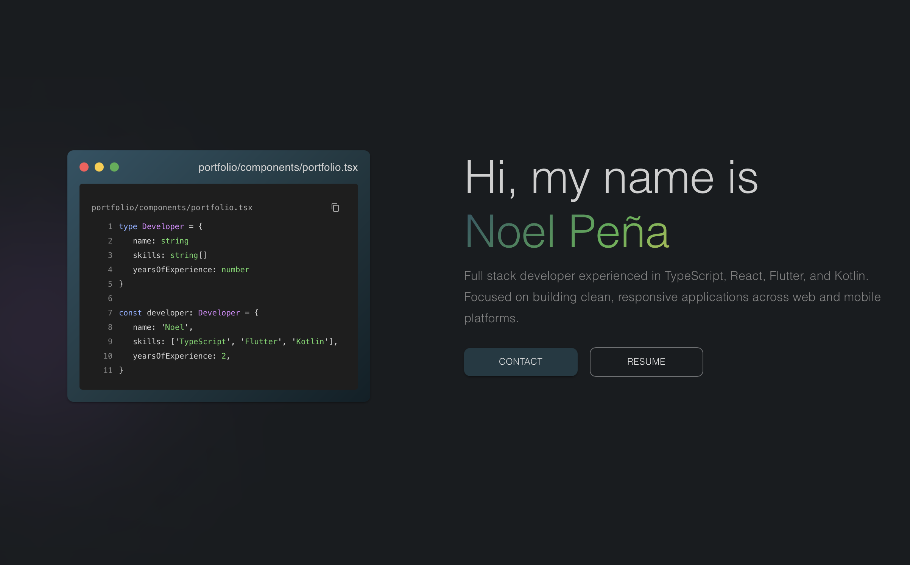
Task: Click code line 8 "name: 'Noel',"
Action: click(x=163, y=327)
